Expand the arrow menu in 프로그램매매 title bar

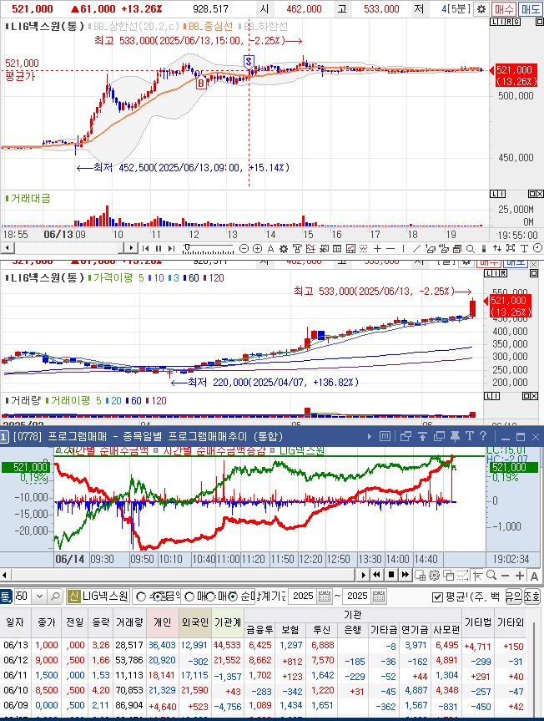click(x=370, y=436)
